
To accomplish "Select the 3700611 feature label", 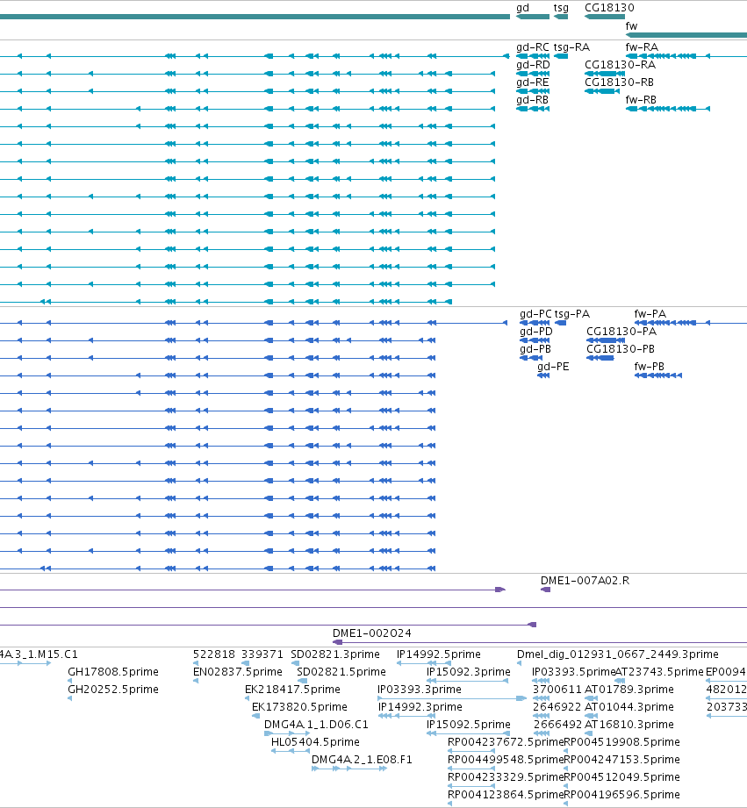I will tap(557, 690).
